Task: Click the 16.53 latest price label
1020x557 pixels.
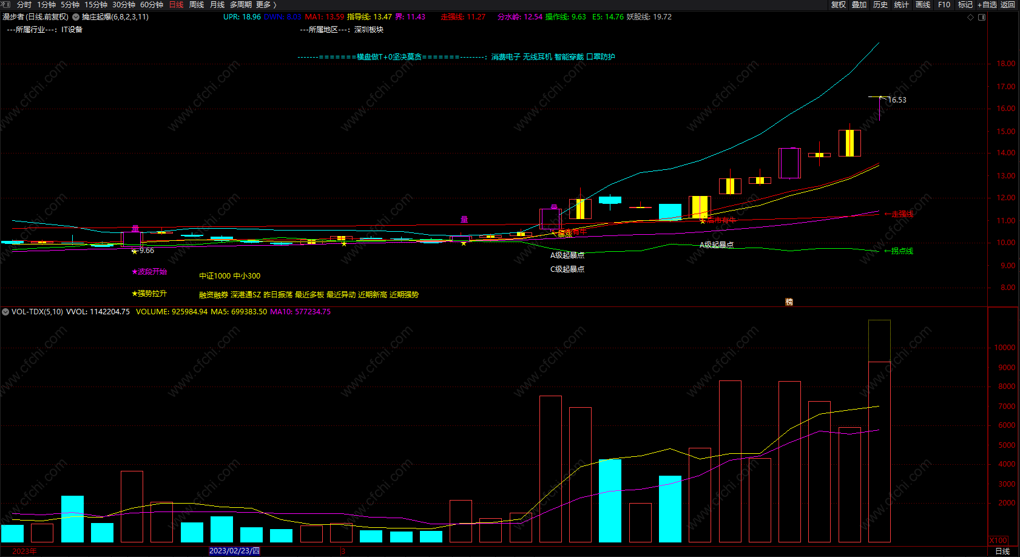Action: (x=897, y=100)
